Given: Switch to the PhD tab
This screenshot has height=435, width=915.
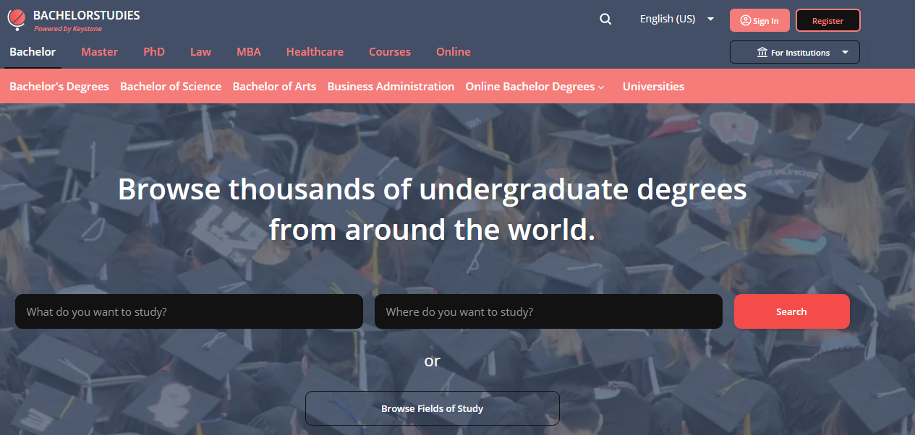Looking at the screenshot, I should point(154,52).
